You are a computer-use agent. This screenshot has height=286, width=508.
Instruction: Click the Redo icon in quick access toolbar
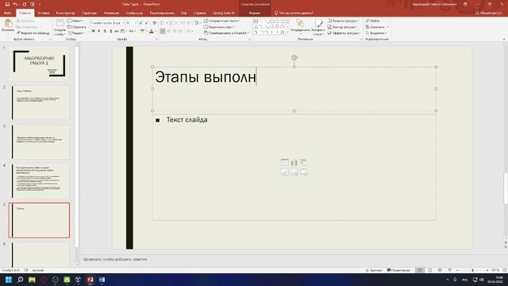(x=25, y=4)
